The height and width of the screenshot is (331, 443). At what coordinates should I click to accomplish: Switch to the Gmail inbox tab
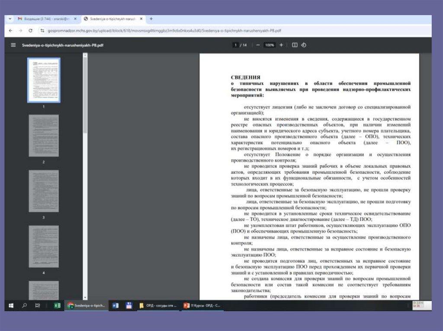tap(45, 19)
